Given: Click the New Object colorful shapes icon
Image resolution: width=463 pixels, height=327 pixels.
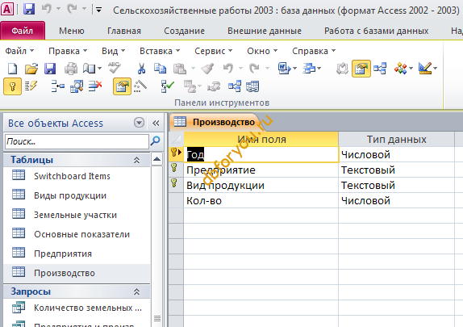Looking at the screenshot, I should click(400, 69).
